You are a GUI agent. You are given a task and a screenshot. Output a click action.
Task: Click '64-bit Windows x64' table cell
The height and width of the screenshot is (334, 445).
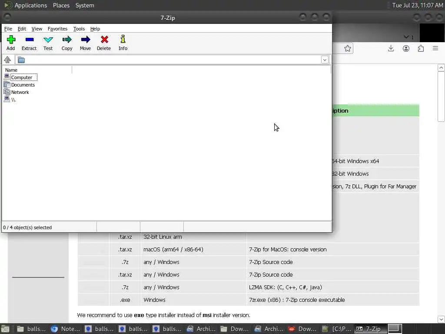click(355, 161)
